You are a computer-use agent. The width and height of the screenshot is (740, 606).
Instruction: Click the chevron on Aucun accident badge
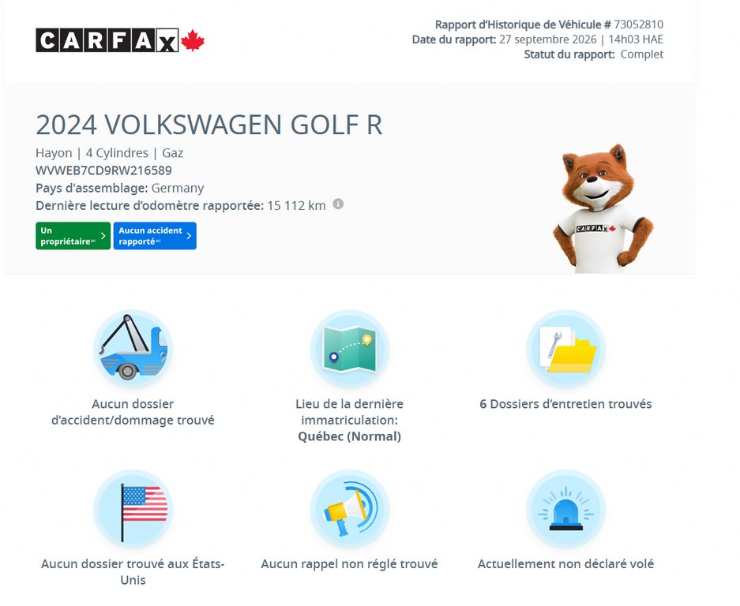189,236
